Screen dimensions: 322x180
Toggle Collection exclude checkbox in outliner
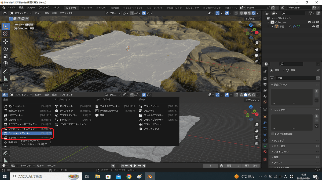pos(309,22)
